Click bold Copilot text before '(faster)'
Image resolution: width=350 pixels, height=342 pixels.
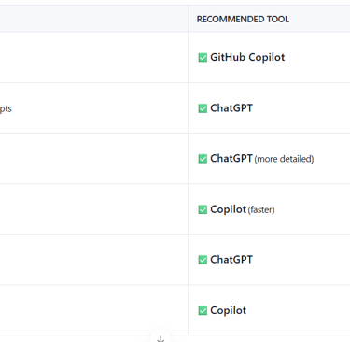click(228, 209)
